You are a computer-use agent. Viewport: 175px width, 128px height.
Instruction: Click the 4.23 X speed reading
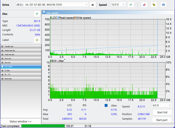point(141,107)
